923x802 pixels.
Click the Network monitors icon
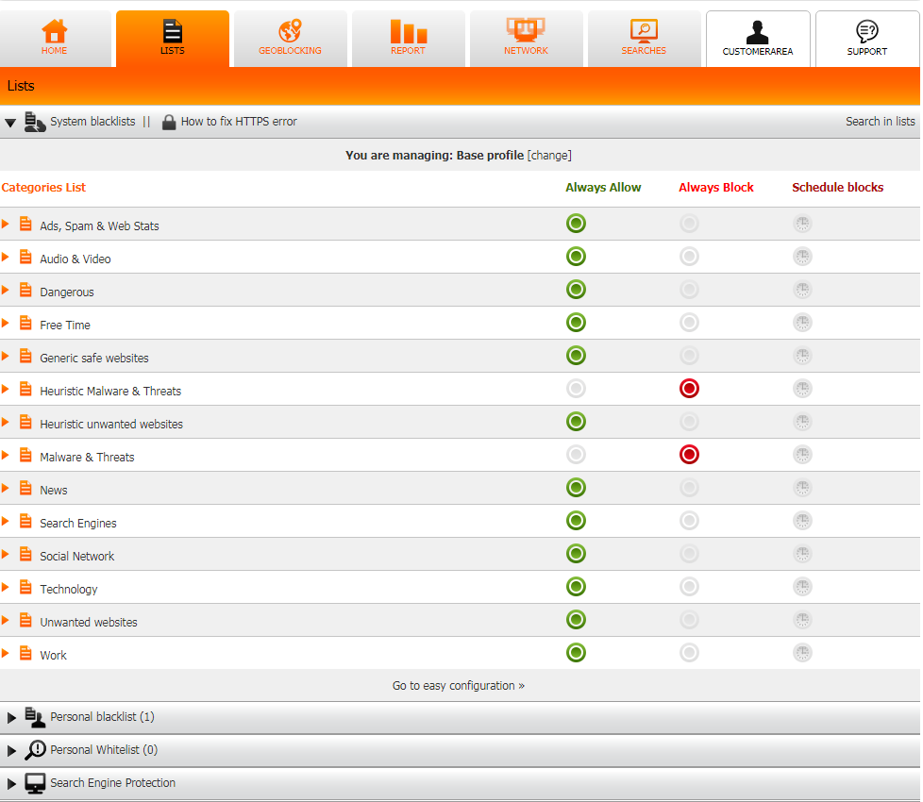coord(526,30)
